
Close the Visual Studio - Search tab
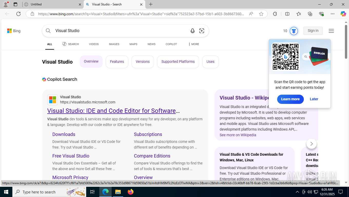pyautogui.click(x=141, y=4)
